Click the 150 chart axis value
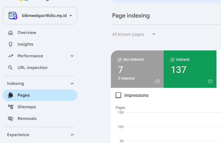 pyautogui.click(x=121, y=112)
